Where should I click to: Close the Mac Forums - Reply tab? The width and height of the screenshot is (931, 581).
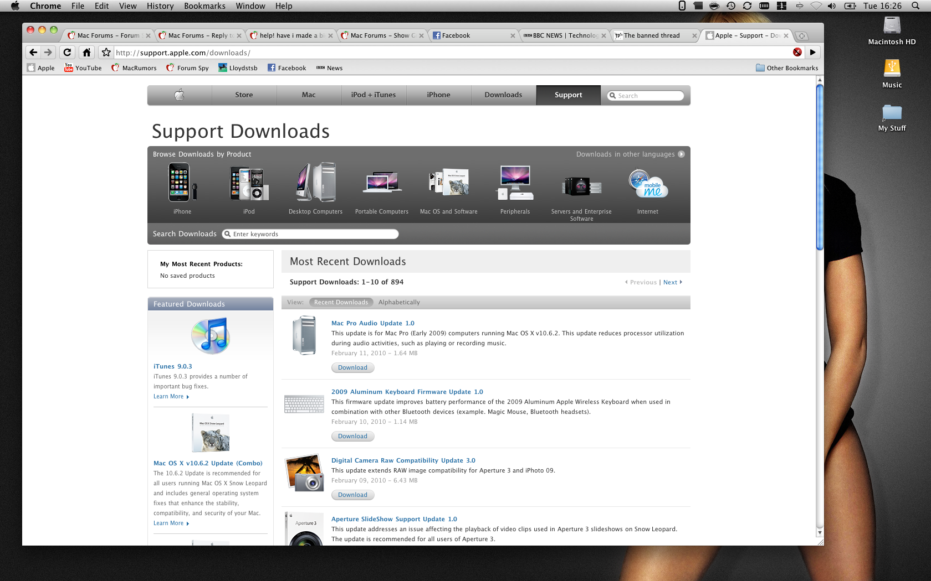click(239, 35)
